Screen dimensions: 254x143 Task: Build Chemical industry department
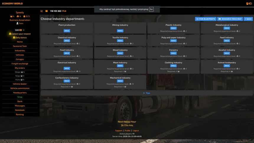[x=67, y=41]
